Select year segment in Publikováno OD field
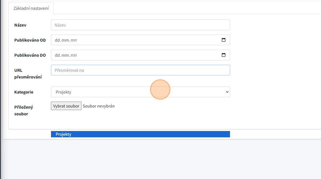The height and width of the screenshot is (179, 321). (x=73, y=40)
